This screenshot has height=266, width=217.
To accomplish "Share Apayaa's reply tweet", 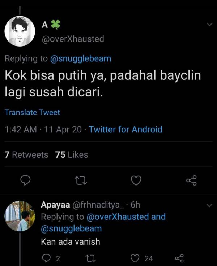I will [x=179, y=258].
